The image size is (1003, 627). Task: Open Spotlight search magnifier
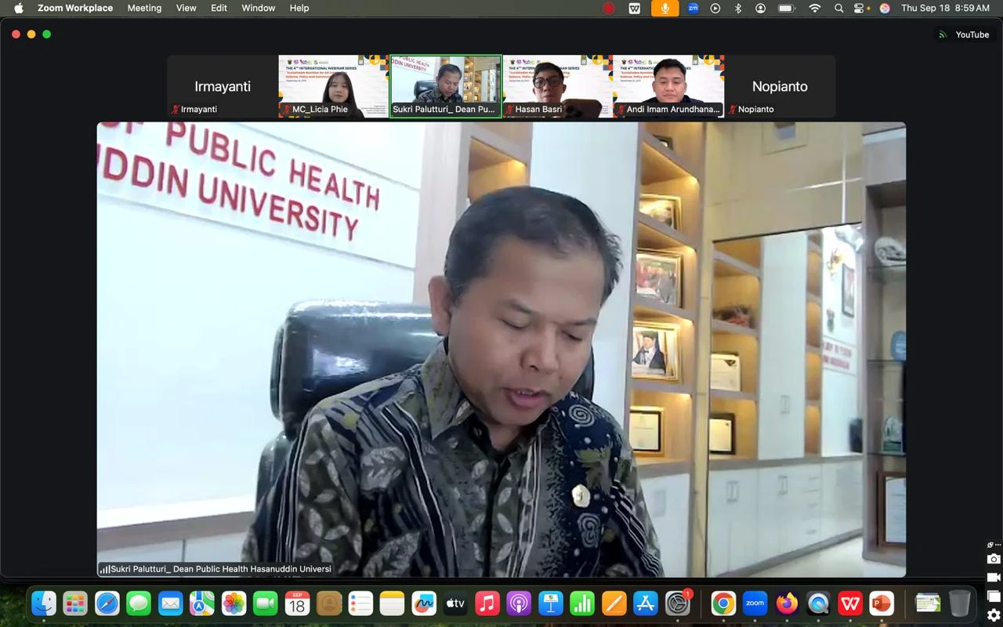(x=839, y=8)
